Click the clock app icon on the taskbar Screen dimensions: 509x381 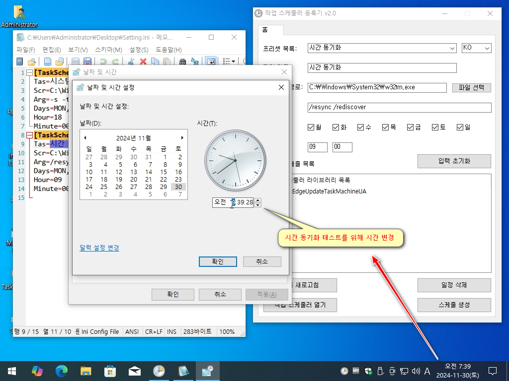(159, 371)
